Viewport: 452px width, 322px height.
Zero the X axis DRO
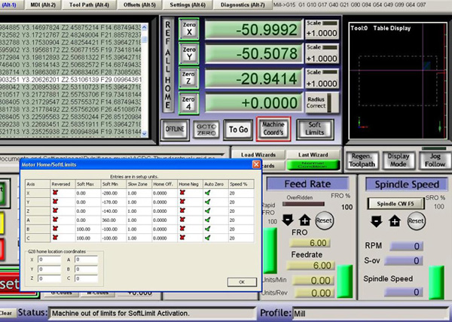(189, 29)
